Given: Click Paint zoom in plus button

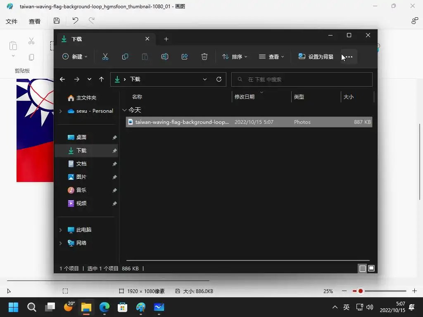Looking at the screenshot, I should tap(415, 291).
